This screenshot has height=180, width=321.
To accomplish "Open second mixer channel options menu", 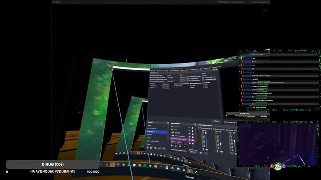I will 218,151.
